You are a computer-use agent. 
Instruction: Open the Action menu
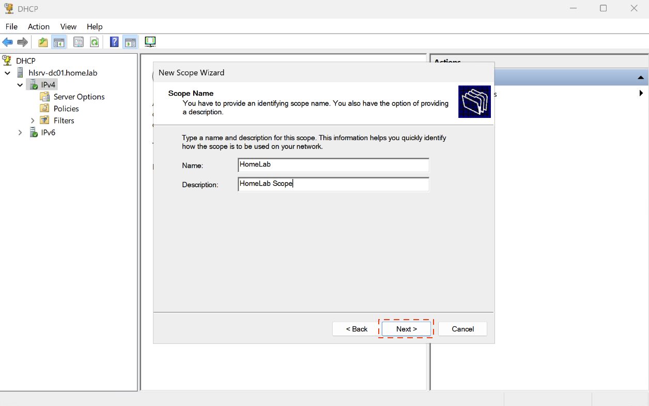[x=39, y=26]
